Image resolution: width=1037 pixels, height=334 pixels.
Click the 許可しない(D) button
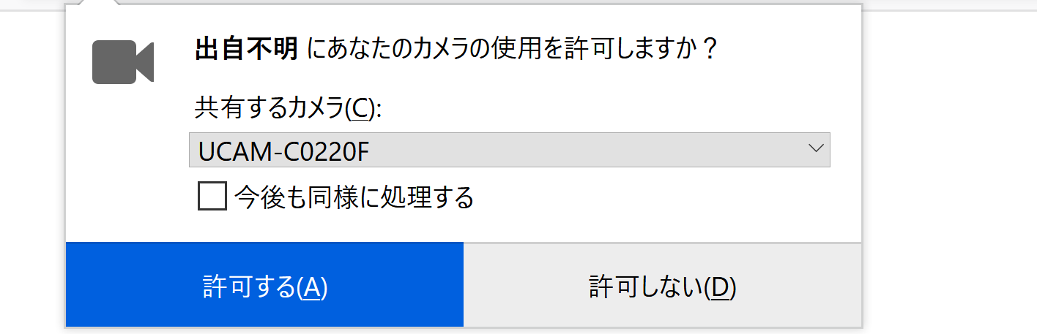click(663, 284)
